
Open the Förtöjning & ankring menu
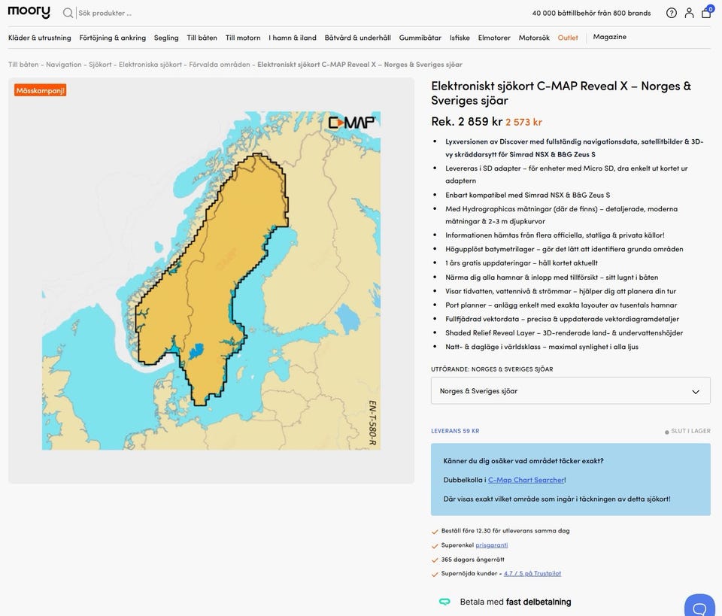[112, 38]
